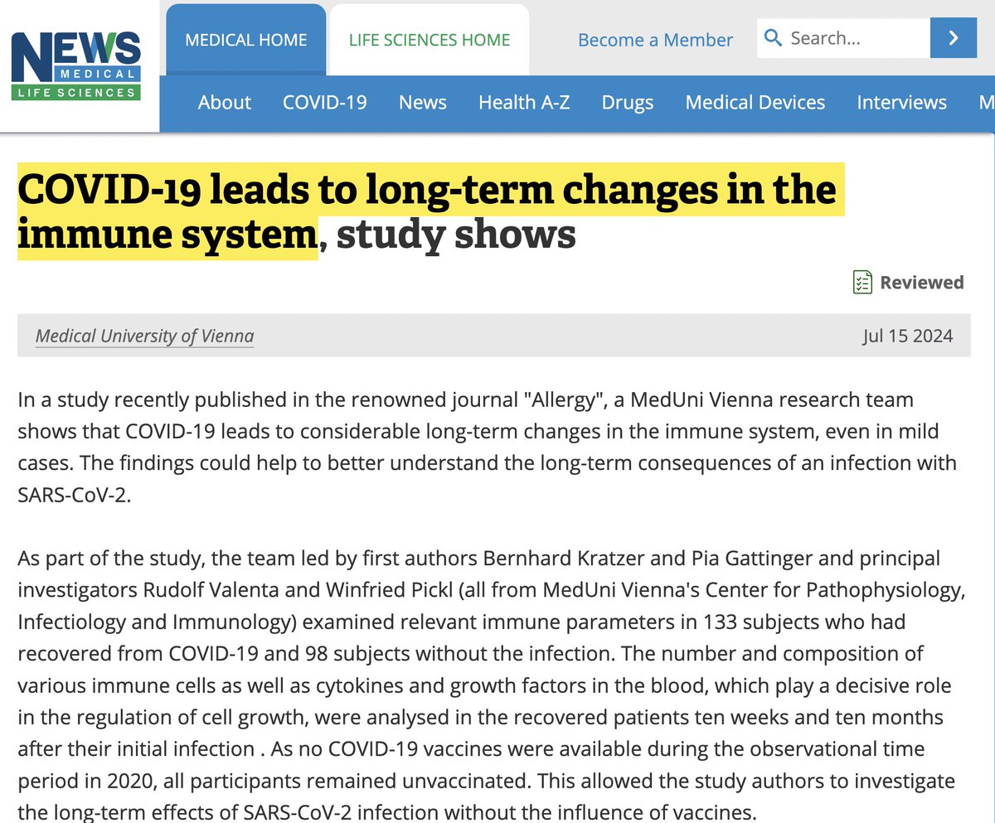Viewport: 995px width, 823px height.
Task: Click the words 'study shows' in headline
Action: point(456,235)
